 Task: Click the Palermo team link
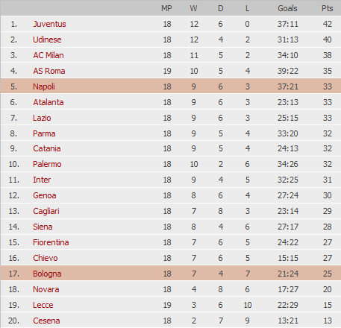[x=47, y=164]
